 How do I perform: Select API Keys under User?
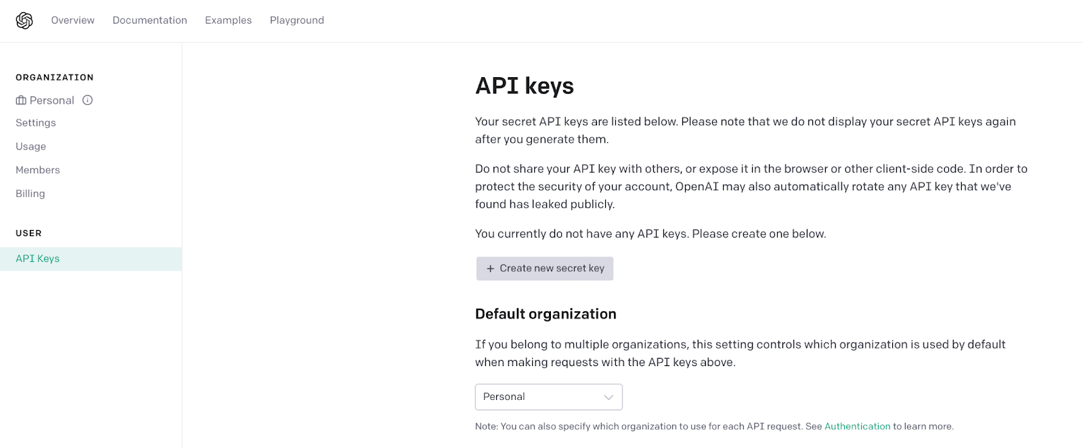91,259
